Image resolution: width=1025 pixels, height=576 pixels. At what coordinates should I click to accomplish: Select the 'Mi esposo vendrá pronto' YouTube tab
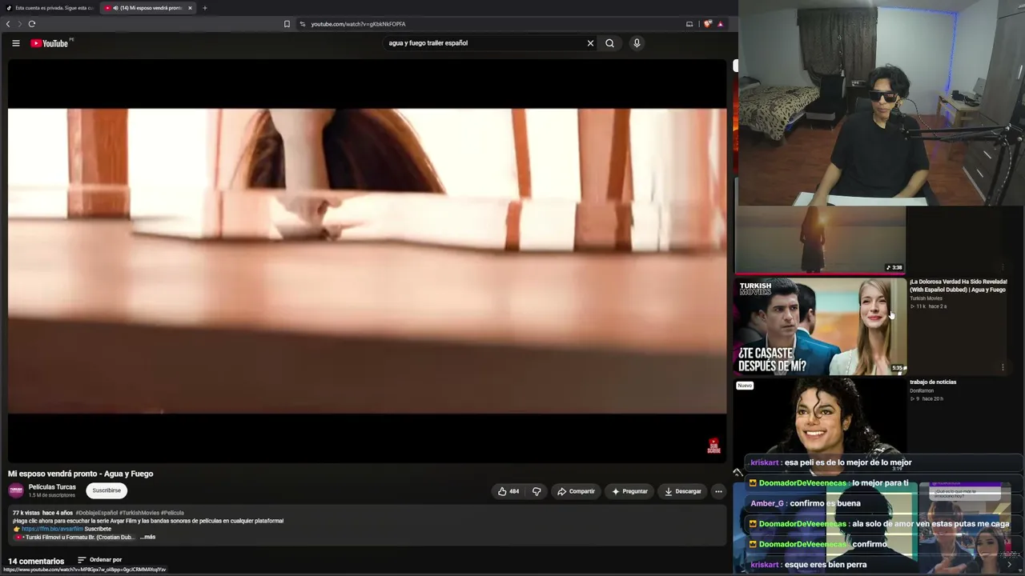point(149,8)
